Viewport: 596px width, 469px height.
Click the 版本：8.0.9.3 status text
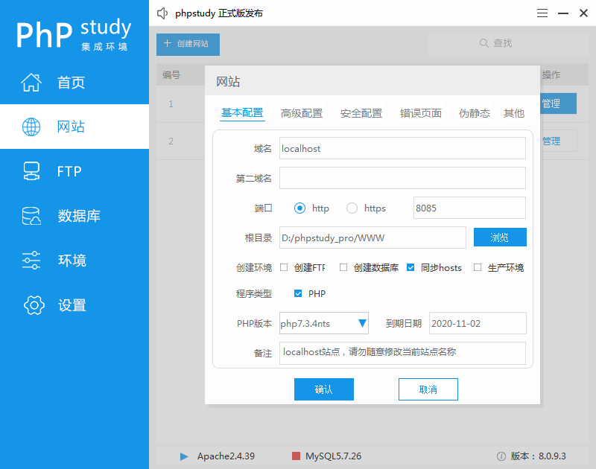click(538, 456)
